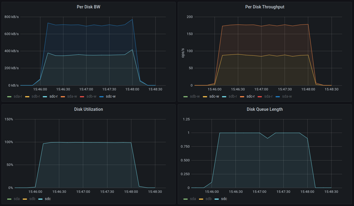Click the sdb-w green swatch in Throughput legend
The image size is (354, 206).
pos(185,97)
